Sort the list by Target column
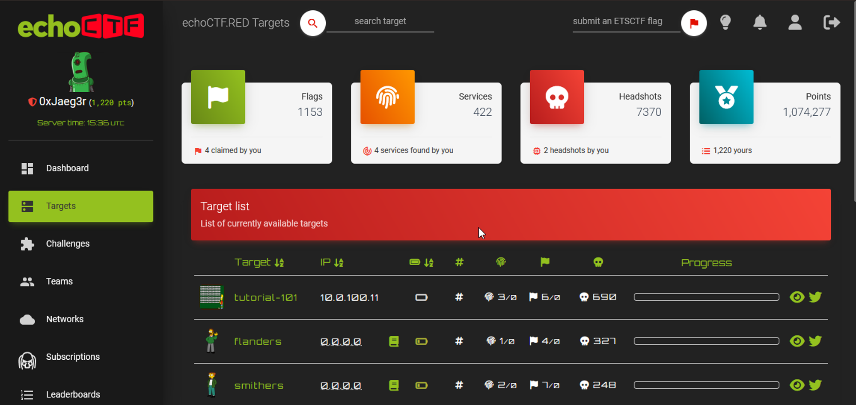The width and height of the screenshot is (856, 405). click(259, 262)
